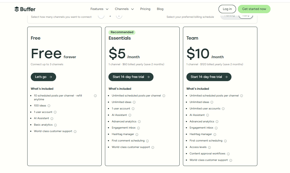
Task: Info icon for Team Unlimited scheduled posts
Action: [241, 96]
